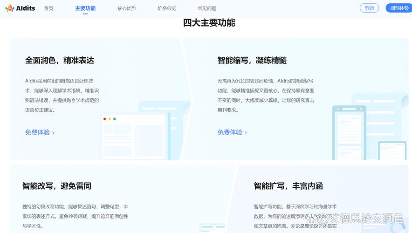The image size is (412, 233).
Task: Click the 智能缩写，凝练精髓 heading
Action: [x=252, y=61]
